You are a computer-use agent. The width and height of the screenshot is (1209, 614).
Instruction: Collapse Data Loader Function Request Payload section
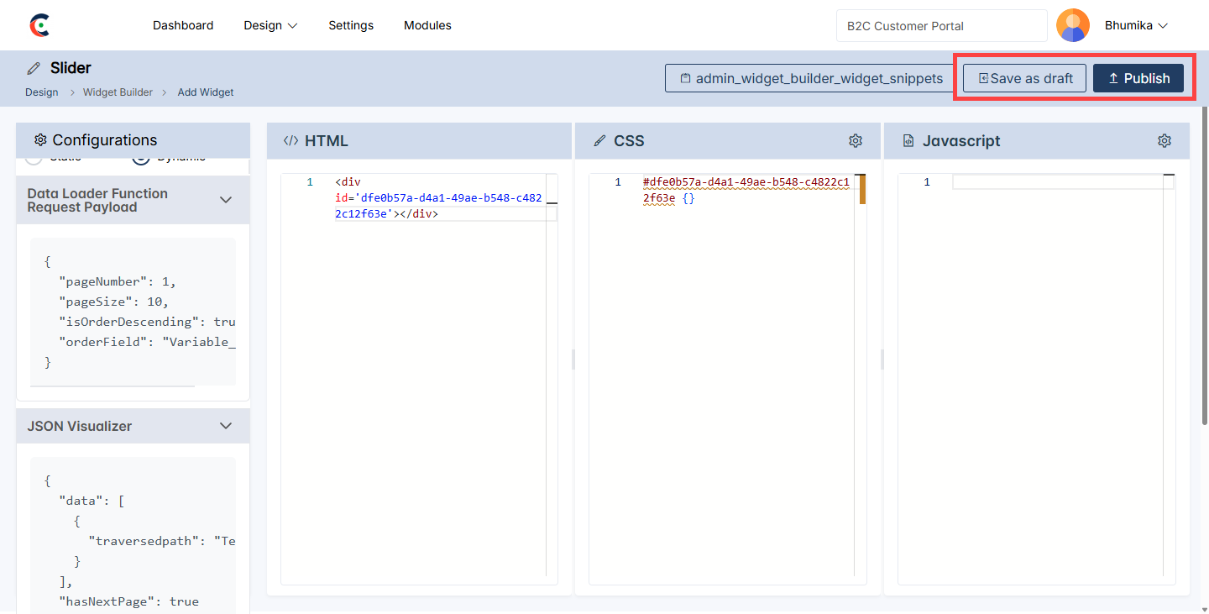(225, 200)
